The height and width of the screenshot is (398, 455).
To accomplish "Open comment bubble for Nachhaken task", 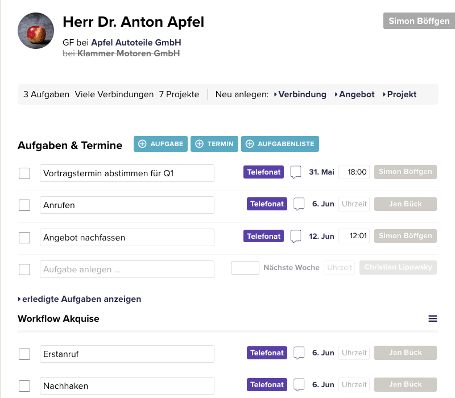I will click(x=299, y=385).
